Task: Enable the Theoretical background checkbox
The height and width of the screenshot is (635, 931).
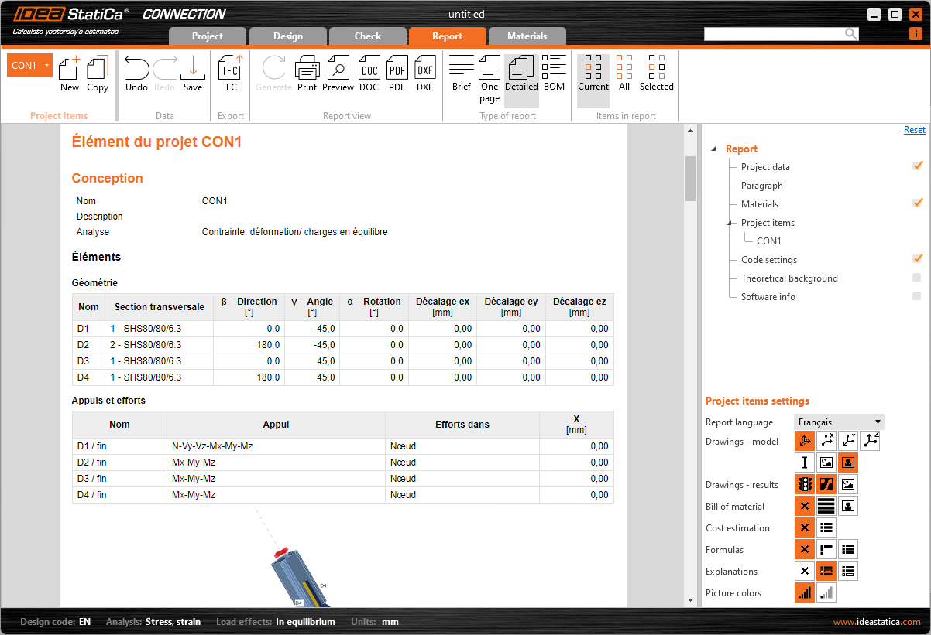Action: coord(917,278)
